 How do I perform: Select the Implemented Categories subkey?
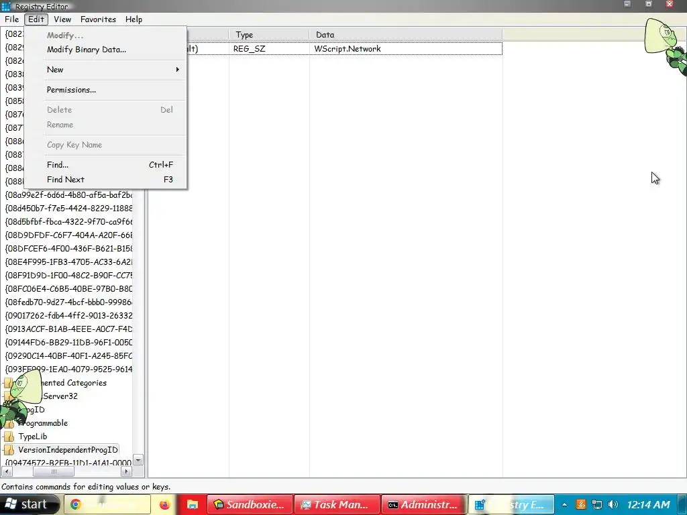coord(74,383)
